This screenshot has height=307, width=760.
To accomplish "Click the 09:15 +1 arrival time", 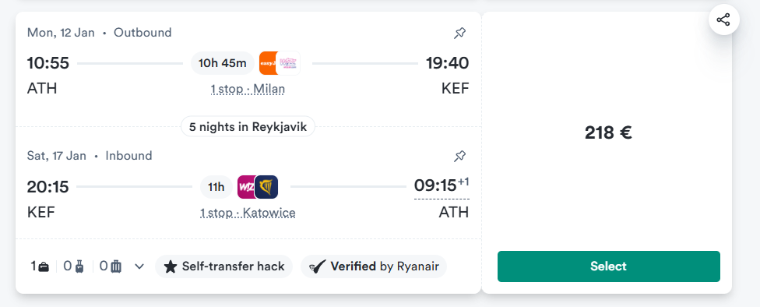I will coord(442,185).
